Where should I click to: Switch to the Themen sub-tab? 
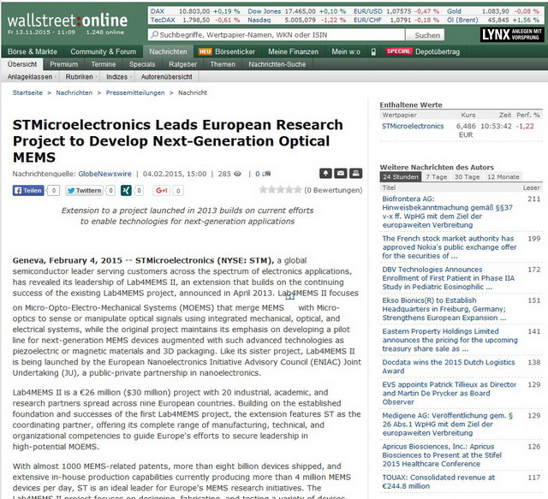point(223,64)
